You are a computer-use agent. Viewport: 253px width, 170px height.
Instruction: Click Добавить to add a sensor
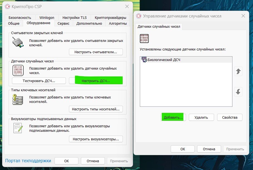(173, 117)
